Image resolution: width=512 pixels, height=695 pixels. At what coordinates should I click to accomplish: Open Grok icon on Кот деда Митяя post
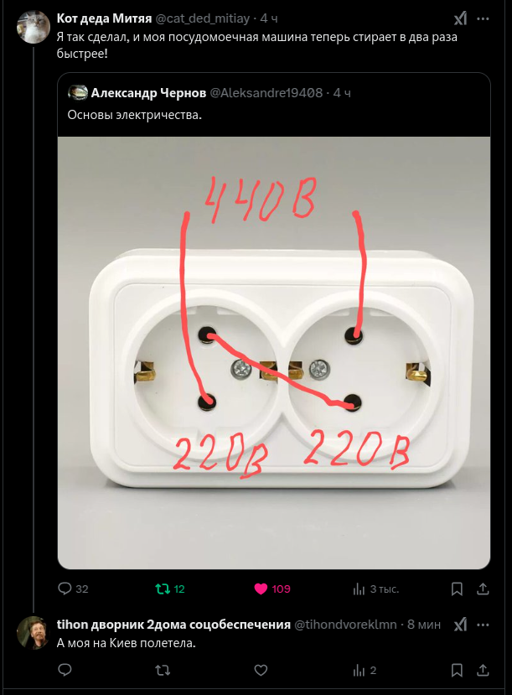point(460,18)
